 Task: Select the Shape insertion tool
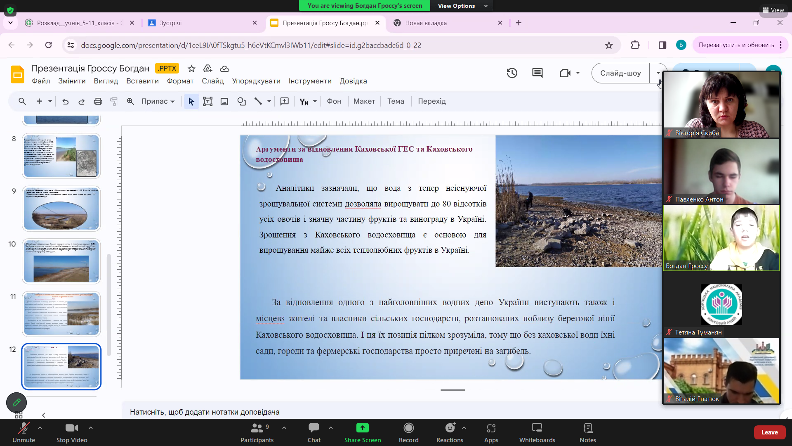click(242, 101)
